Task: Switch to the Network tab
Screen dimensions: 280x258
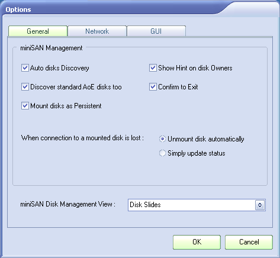Action: click(x=97, y=31)
